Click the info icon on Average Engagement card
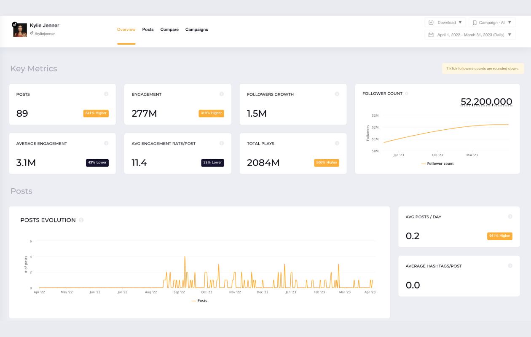The width and height of the screenshot is (531, 337). [106, 143]
